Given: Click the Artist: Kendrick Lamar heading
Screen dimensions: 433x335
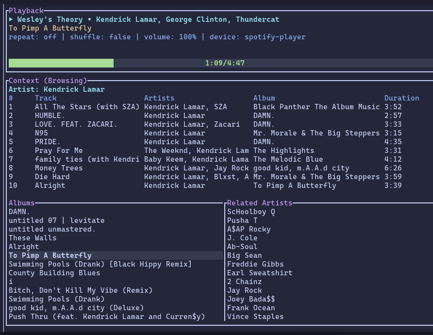Looking at the screenshot, I should 57,89.
